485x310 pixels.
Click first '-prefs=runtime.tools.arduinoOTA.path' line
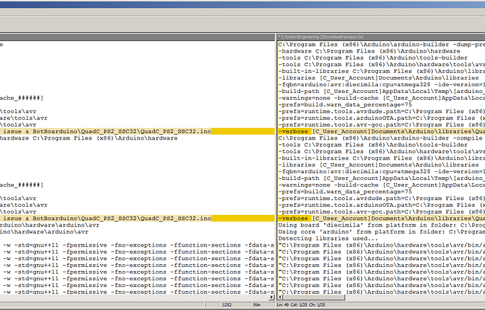(381, 118)
